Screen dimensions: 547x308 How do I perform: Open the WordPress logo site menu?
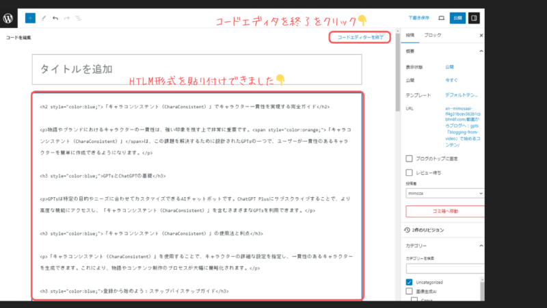(x=8, y=18)
